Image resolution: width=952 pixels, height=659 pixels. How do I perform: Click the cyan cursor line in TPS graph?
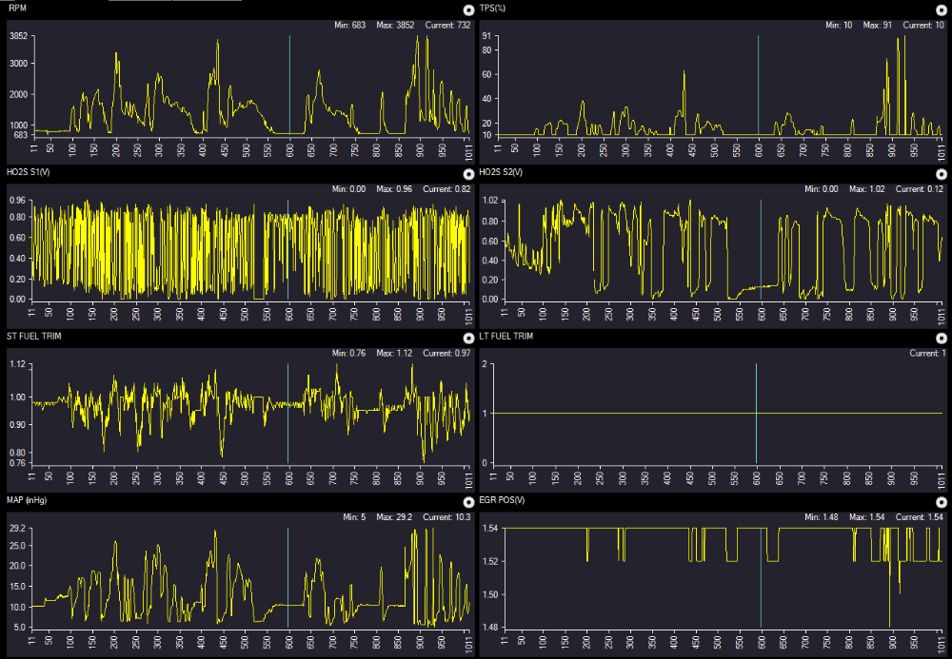click(759, 86)
